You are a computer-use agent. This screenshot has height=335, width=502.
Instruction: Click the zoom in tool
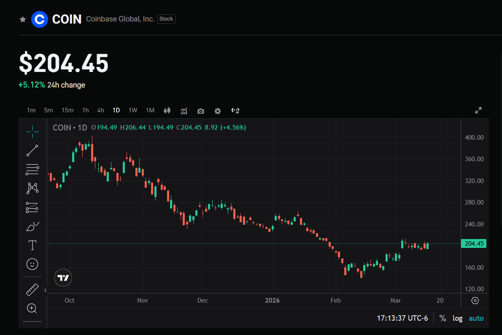click(32, 308)
